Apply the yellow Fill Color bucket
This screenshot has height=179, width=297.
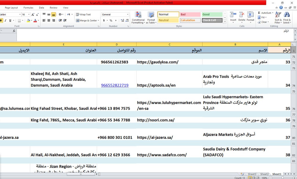tap(28, 21)
